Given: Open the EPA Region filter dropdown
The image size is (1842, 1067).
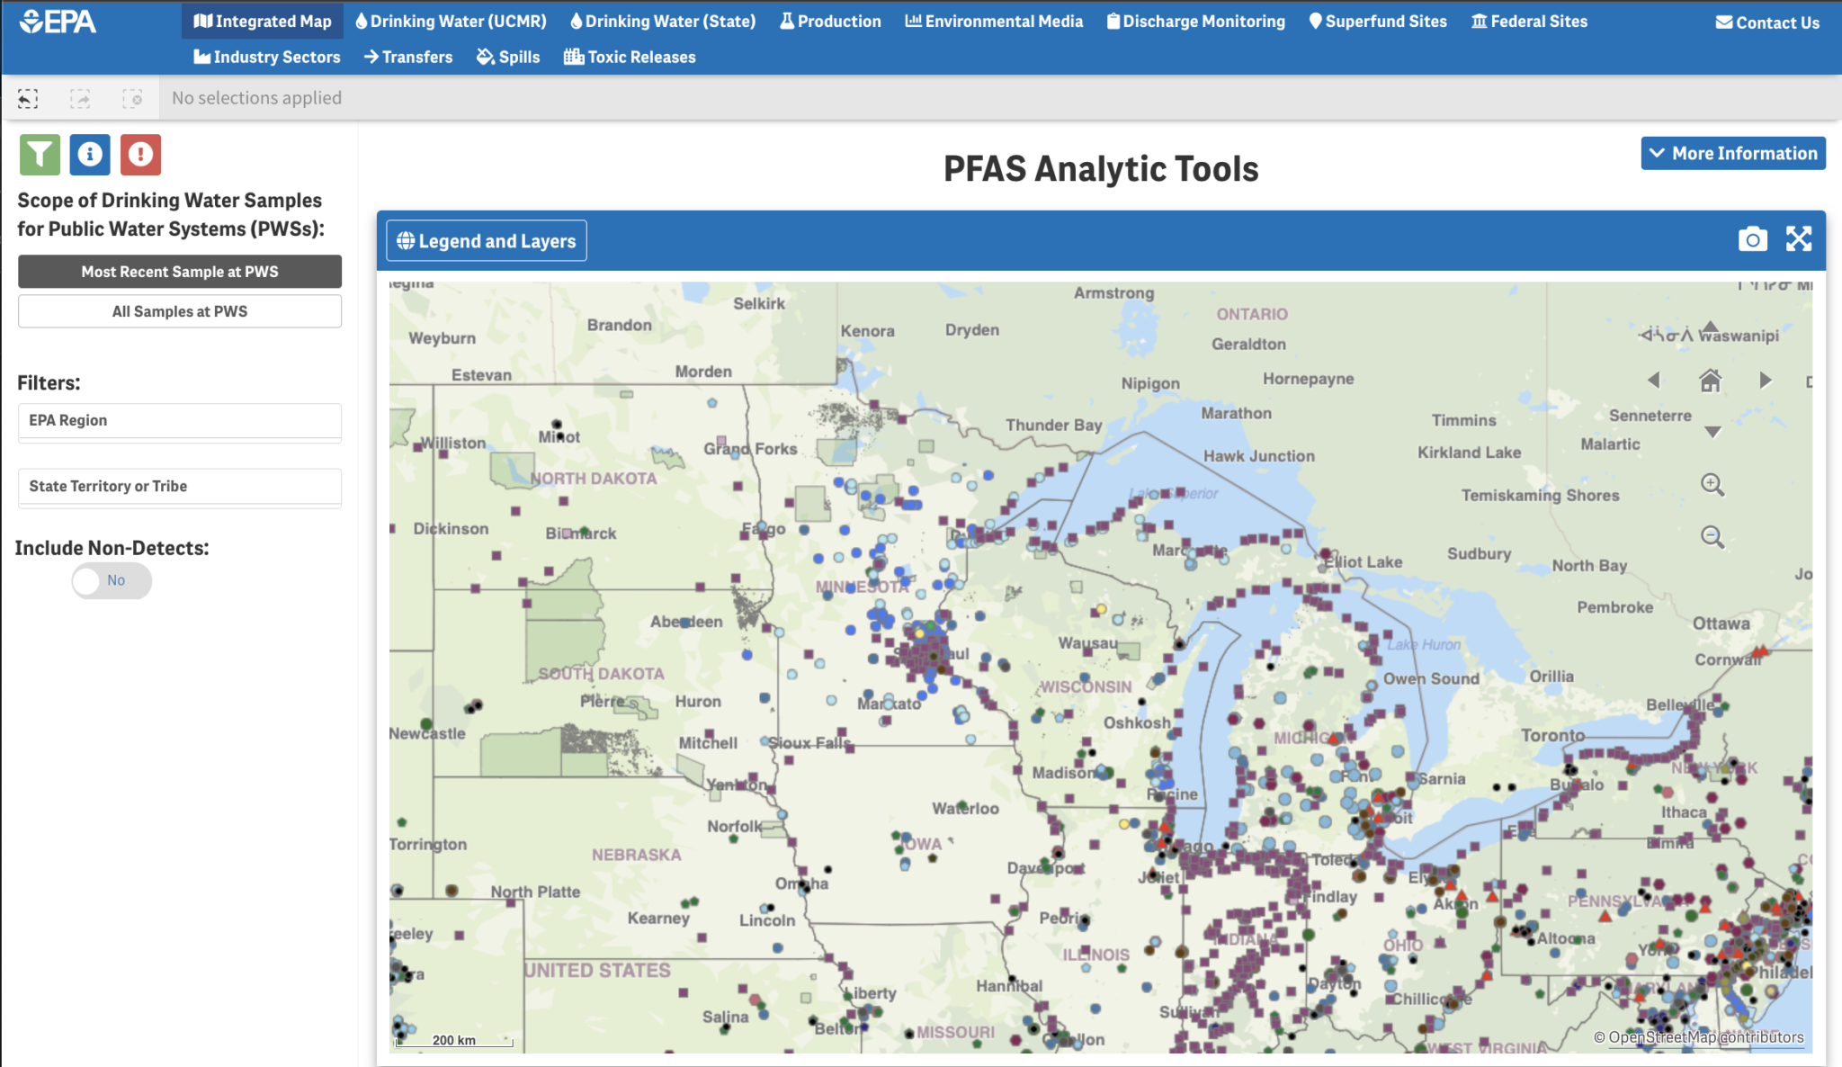Looking at the screenshot, I should 180,420.
